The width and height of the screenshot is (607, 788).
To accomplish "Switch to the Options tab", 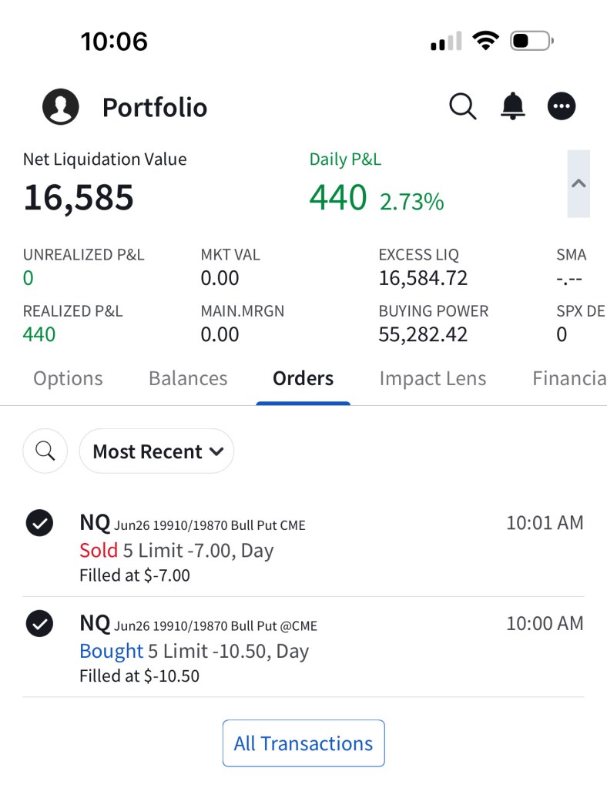I will point(68,378).
